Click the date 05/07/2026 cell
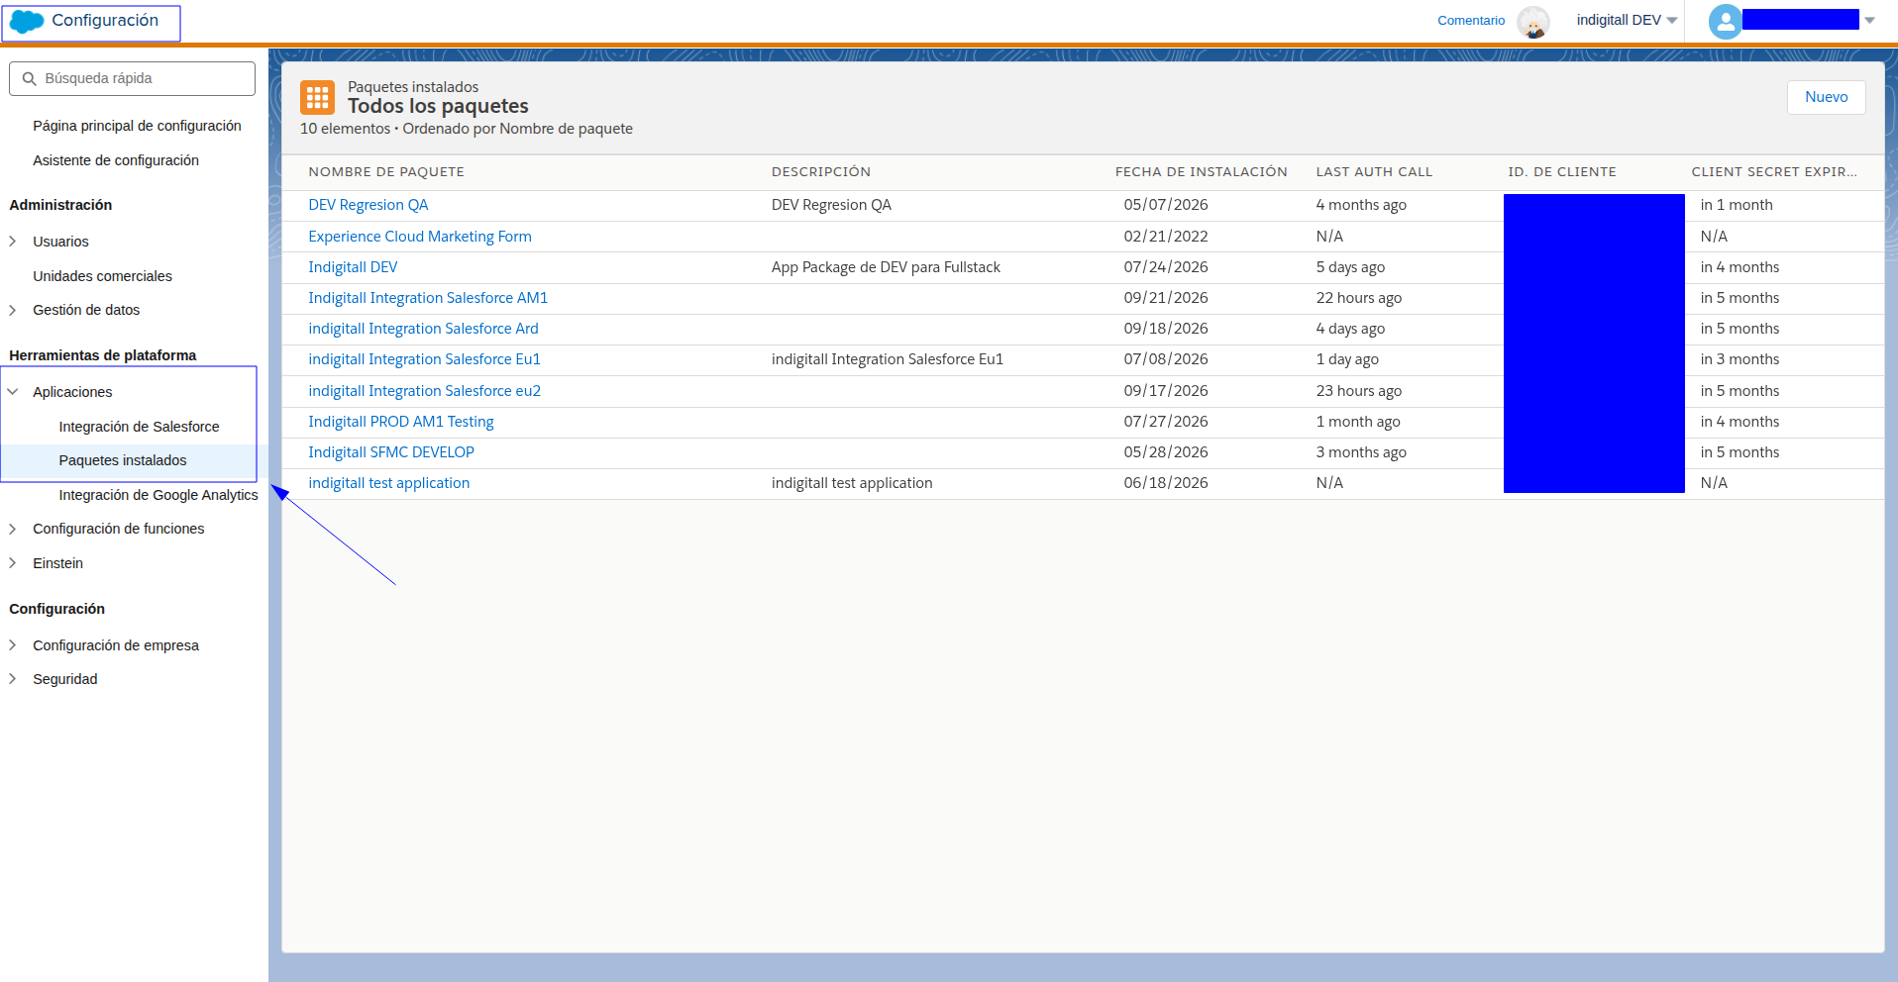The image size is (1898, 982). 1166,205
